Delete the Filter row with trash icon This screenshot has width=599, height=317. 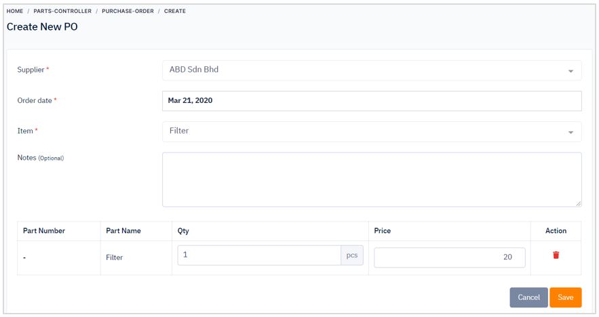556,255
